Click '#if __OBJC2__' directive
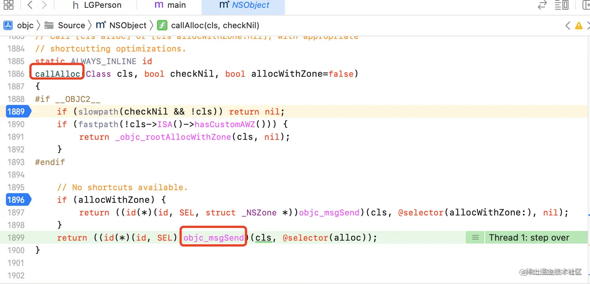Viewport: 590px width, 284px height. (68, 99)
